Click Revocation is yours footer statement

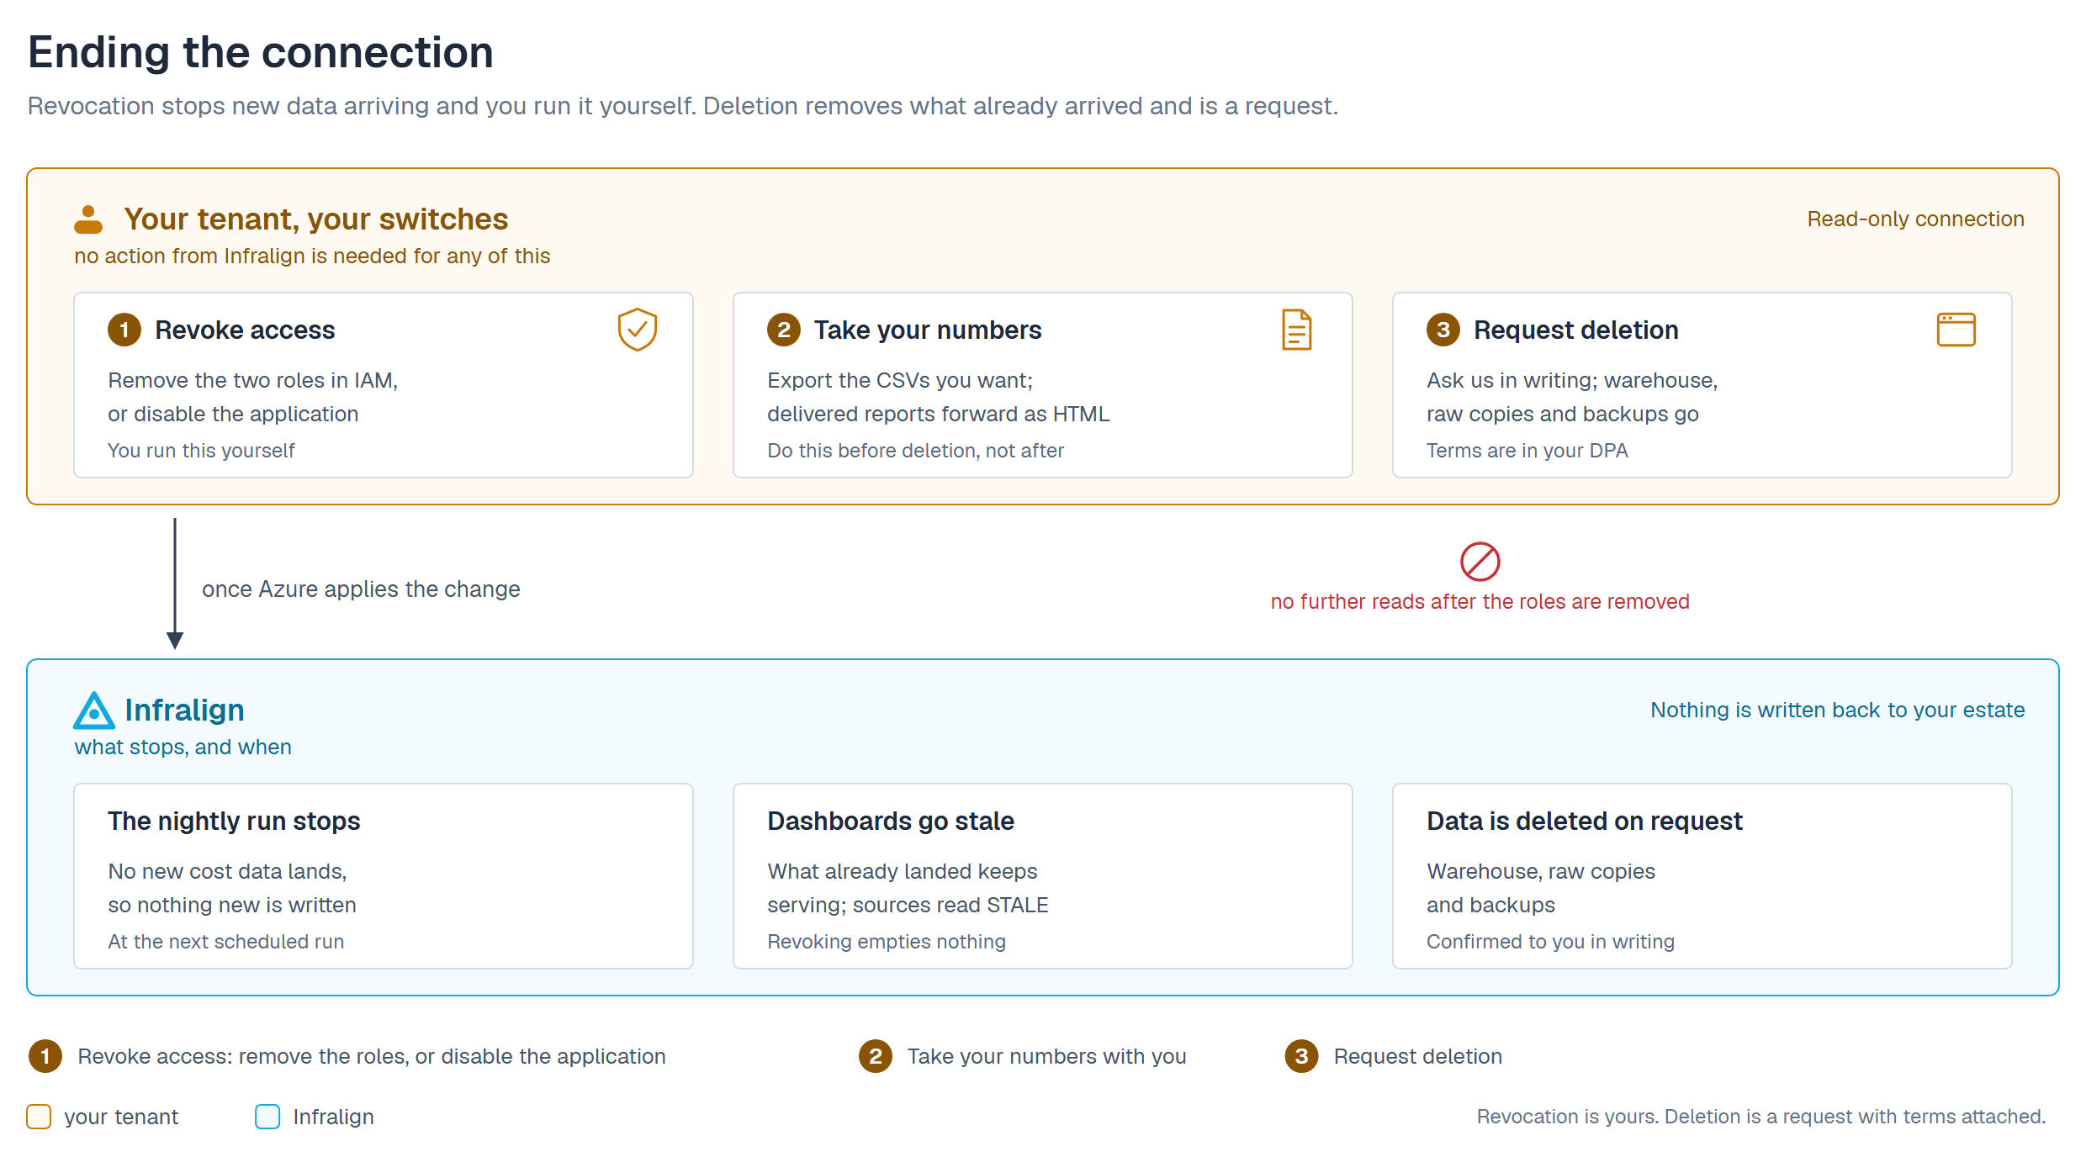click(x=1761, y=1117)
